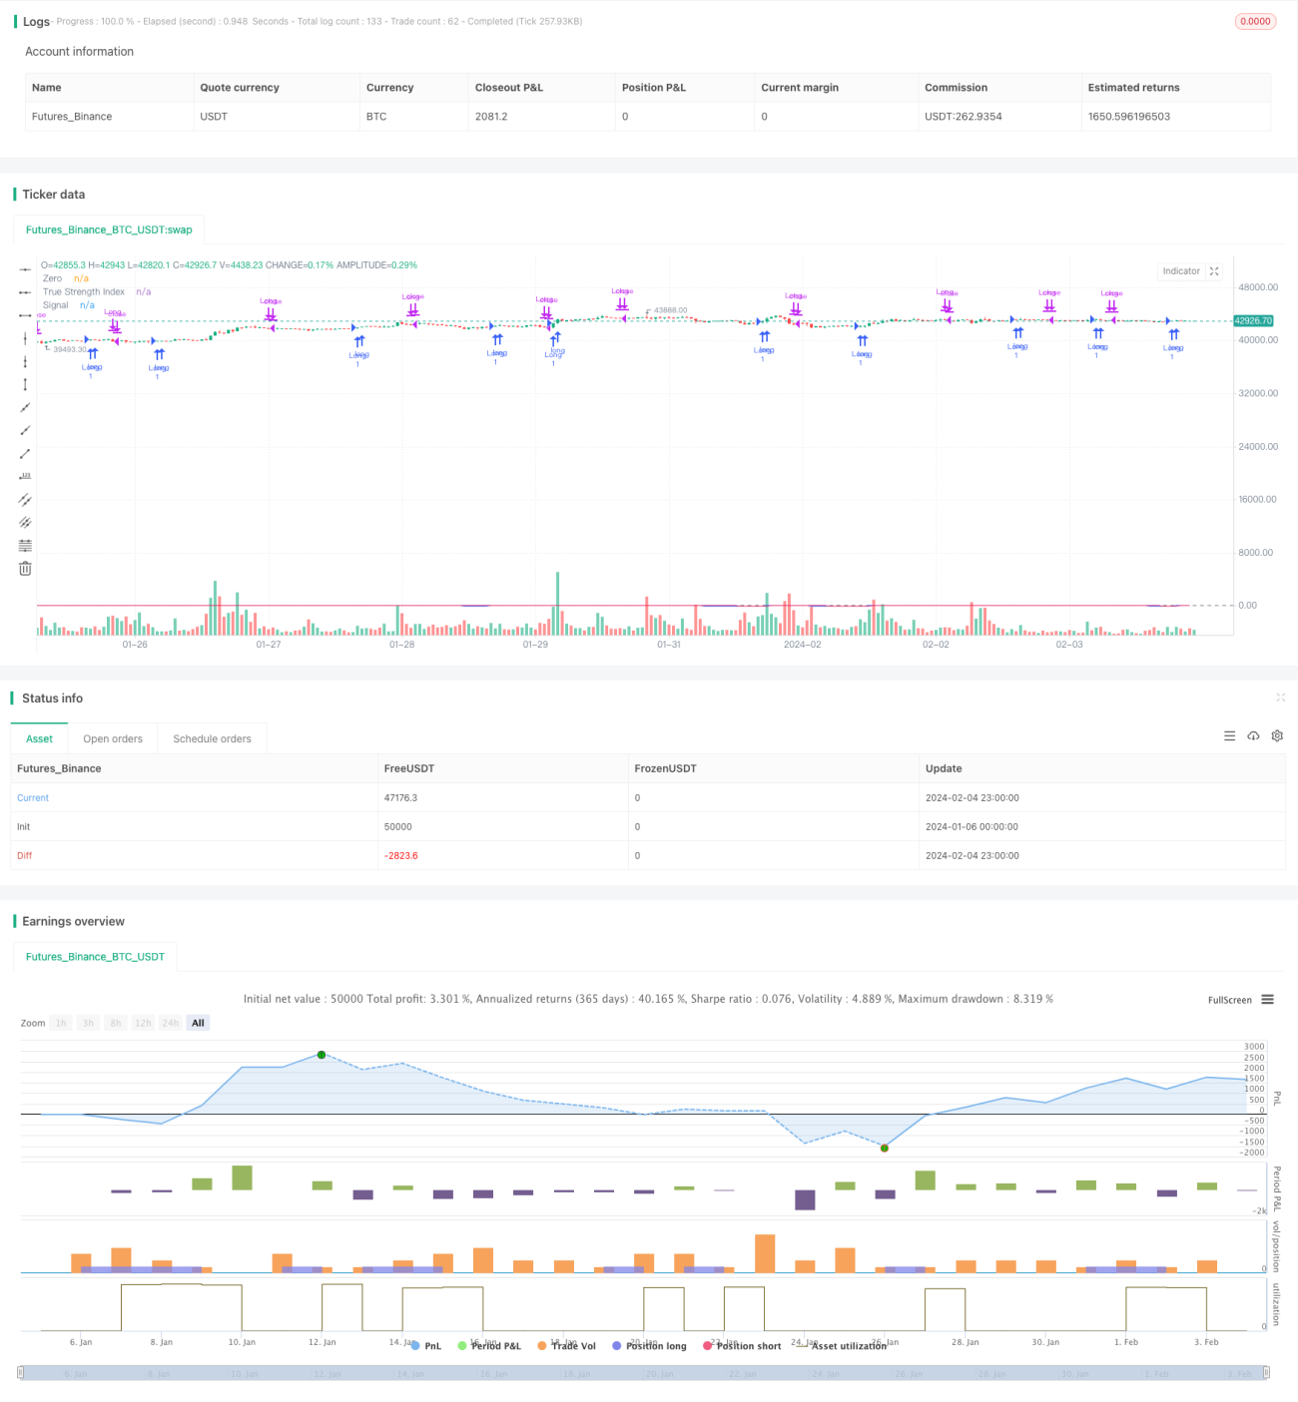Toggle the Asset utilization series legend

(842, 1346)
